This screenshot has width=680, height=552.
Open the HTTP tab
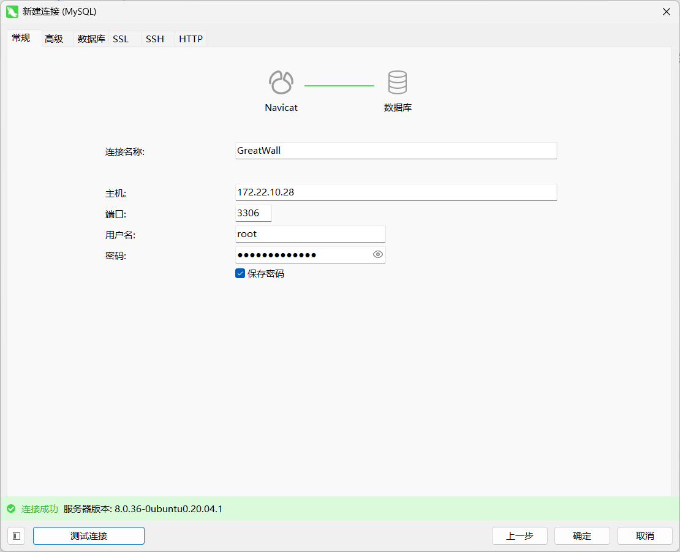(x=191, y=39)
